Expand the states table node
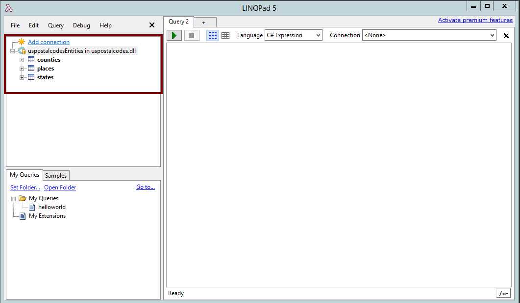The height and width of the screenshot is (303, 520). tap(21, 77)
